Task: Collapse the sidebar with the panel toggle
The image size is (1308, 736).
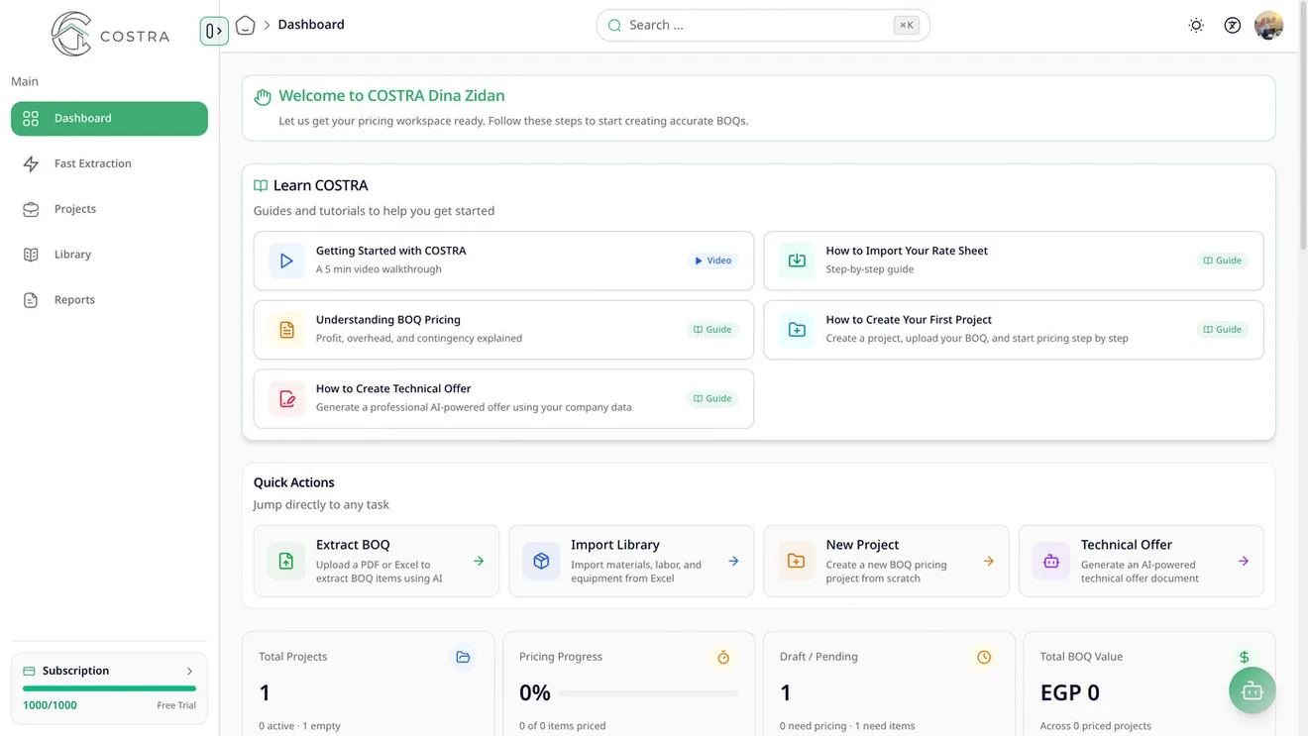Action: click(214, 31)
